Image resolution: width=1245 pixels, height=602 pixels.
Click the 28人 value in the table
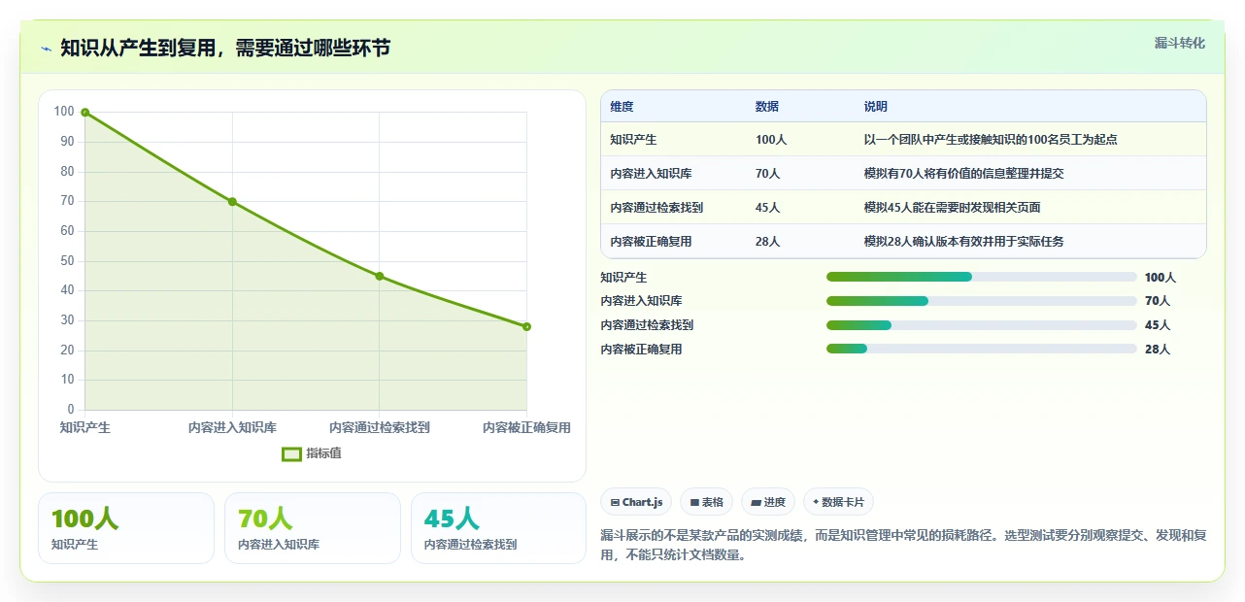point(768,242)
